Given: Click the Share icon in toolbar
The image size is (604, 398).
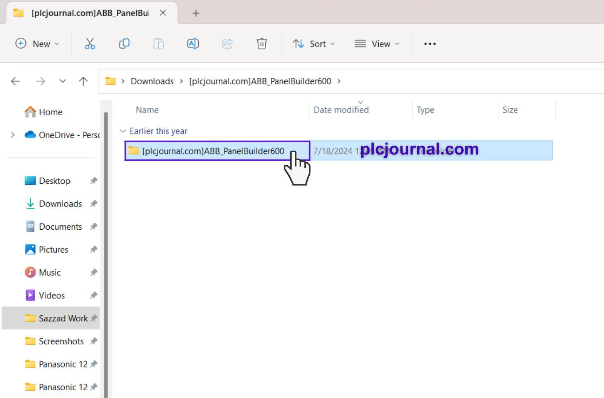Looking at the screenshot, I should 227,44.
